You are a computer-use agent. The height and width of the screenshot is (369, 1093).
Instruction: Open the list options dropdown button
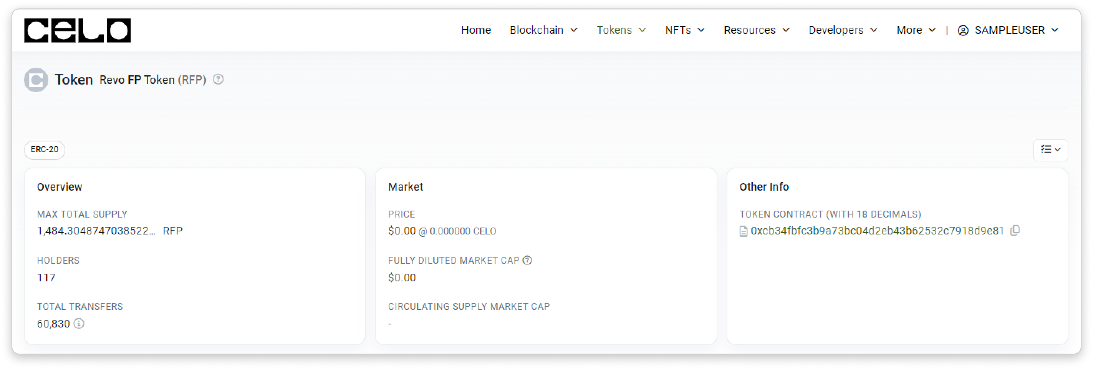(1050, 150)
